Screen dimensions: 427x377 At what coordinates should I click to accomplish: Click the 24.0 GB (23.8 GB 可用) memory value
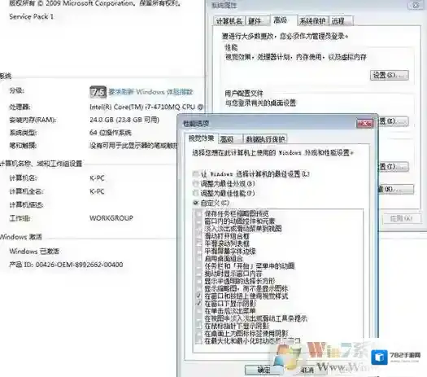coord(124,120)
